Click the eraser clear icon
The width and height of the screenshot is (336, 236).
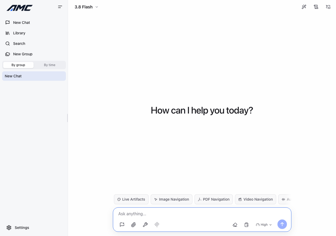pyautogui.click(x=235, y=225)
